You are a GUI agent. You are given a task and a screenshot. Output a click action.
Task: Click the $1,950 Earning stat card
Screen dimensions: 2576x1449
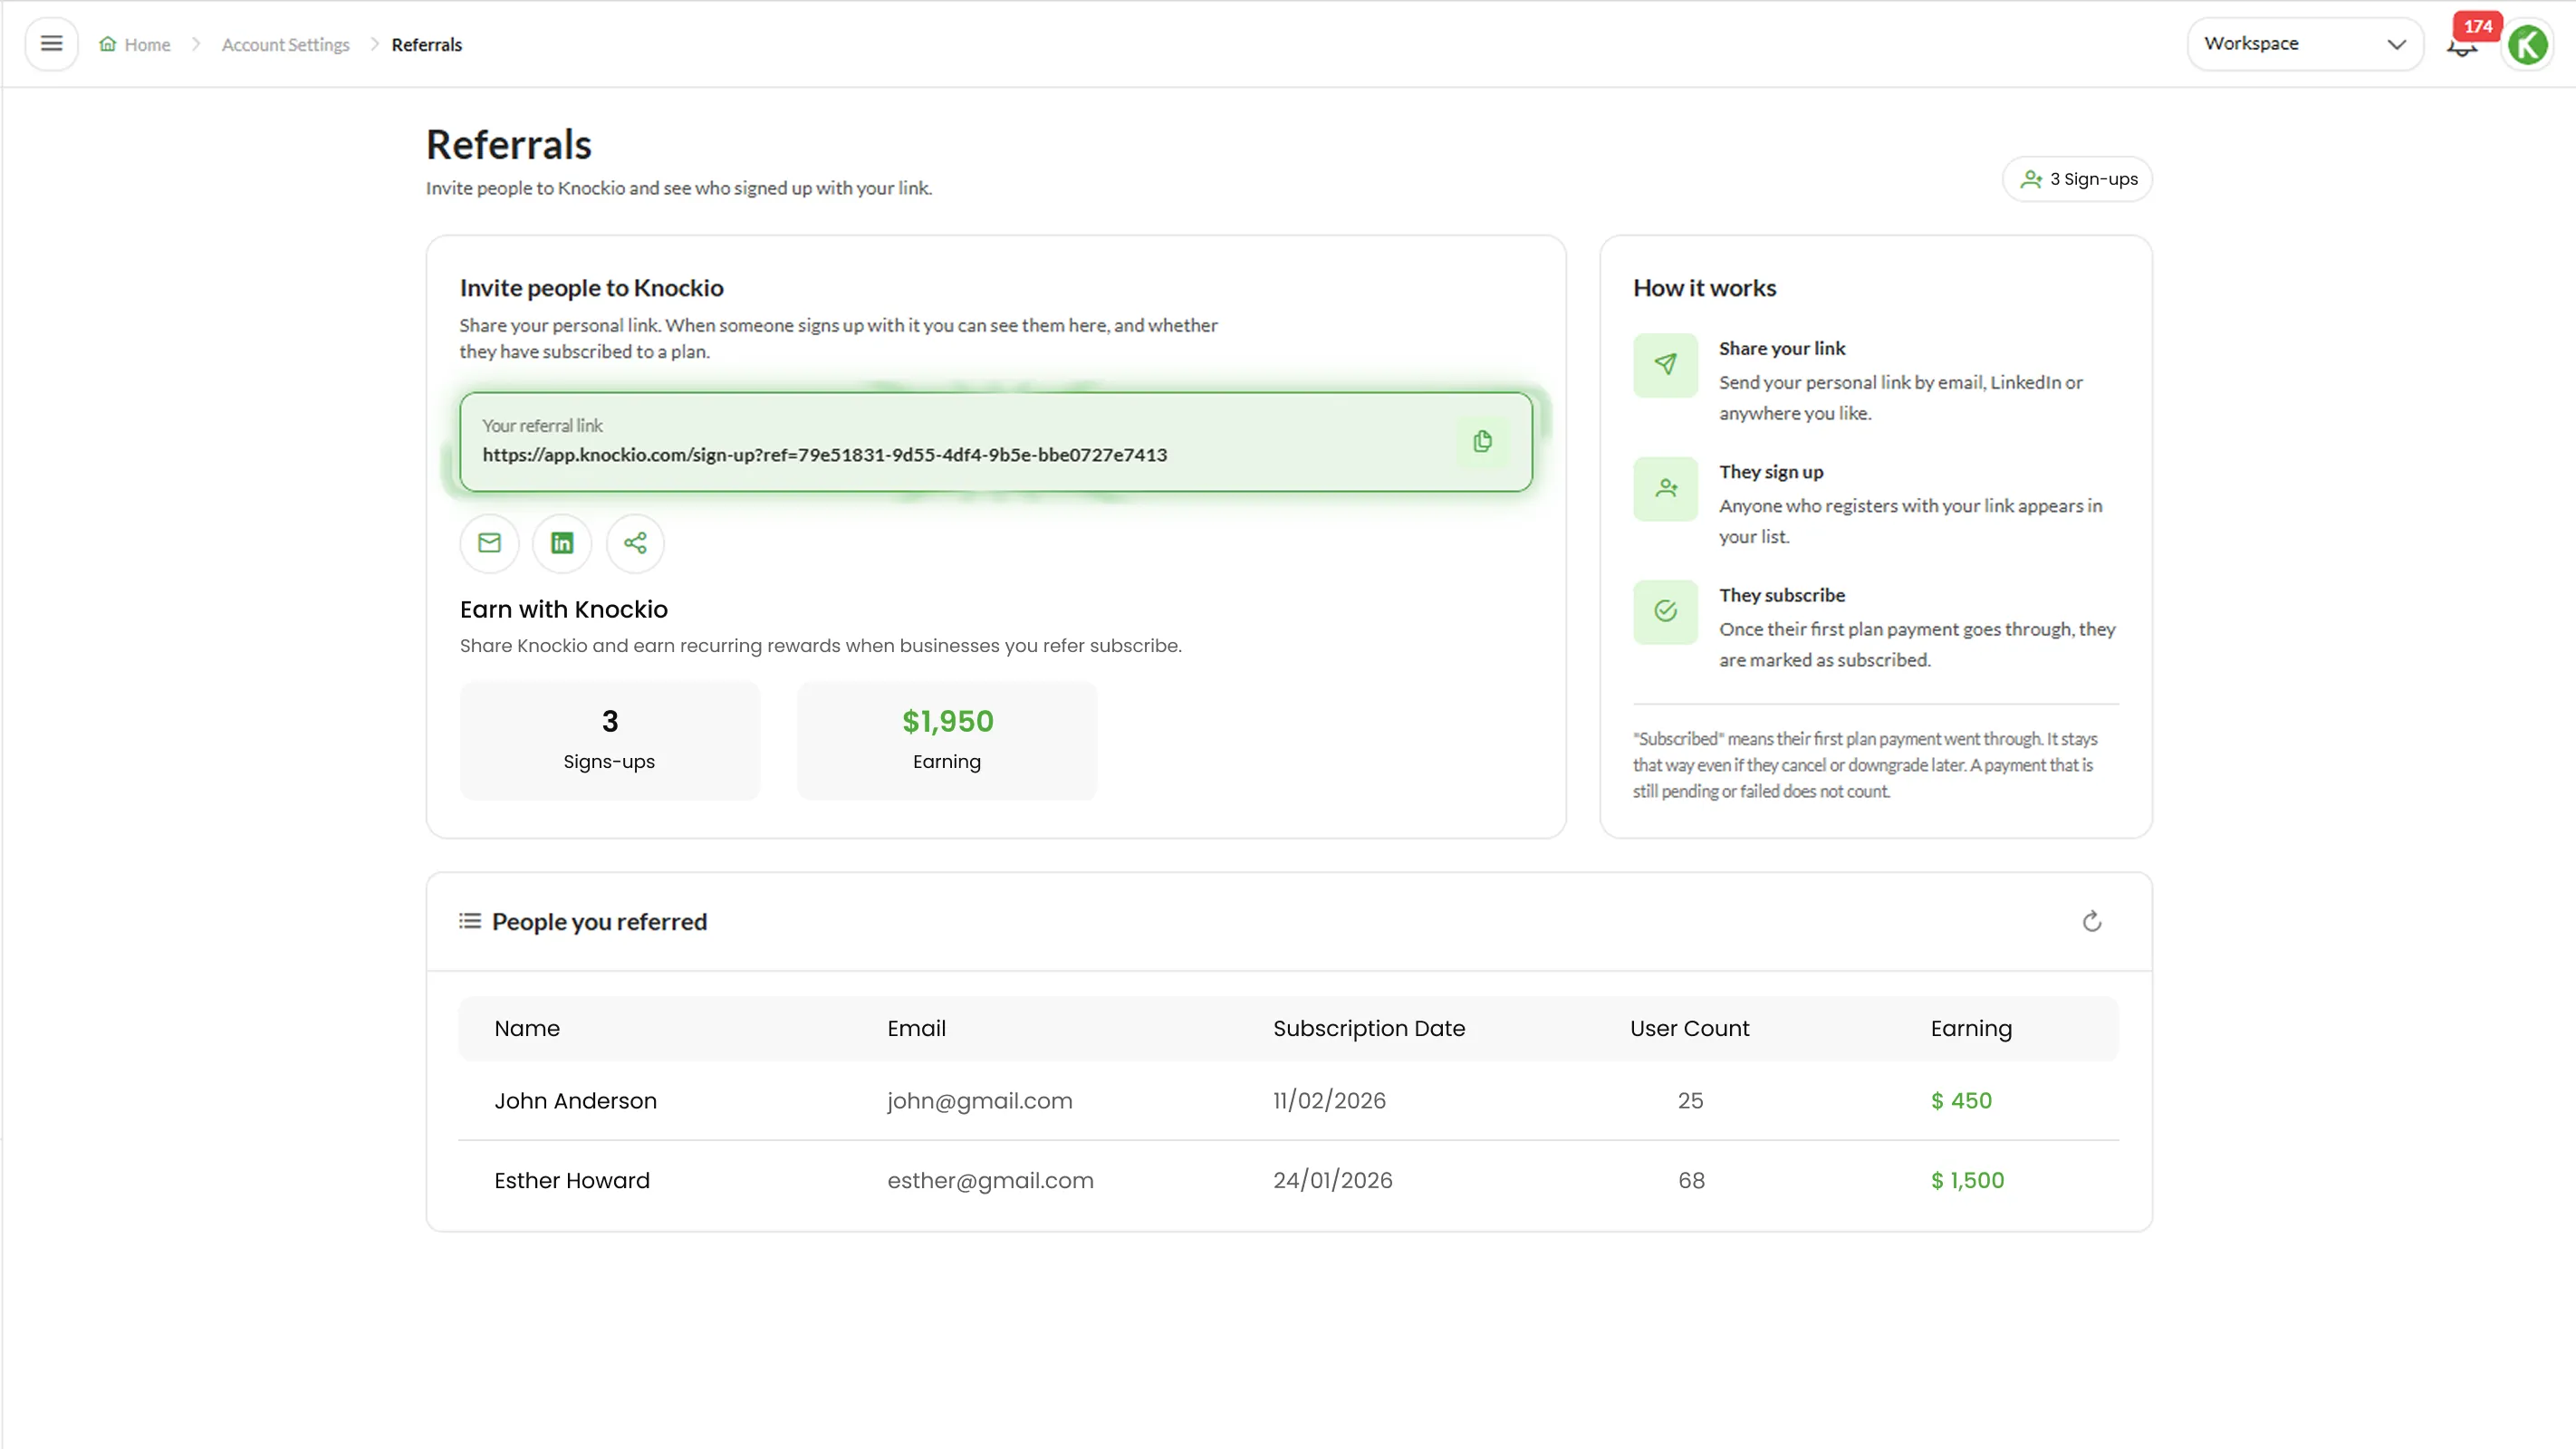point(947,741)
